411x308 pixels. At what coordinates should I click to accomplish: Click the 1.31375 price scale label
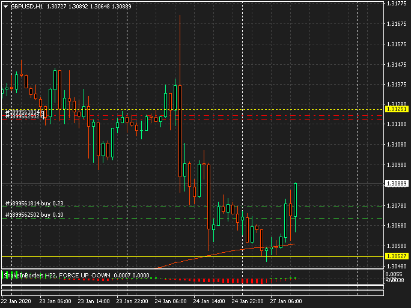[397, 85]
